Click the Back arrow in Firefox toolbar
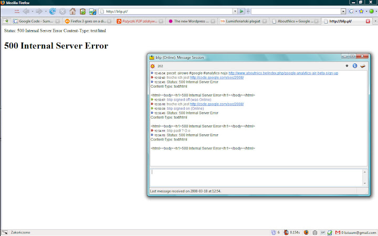The image size is (378, 236). pyautogui.click(x=26, y=12)
